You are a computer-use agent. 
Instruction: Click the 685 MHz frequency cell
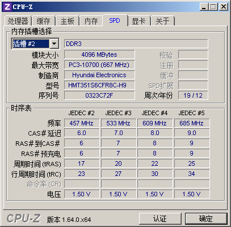192,123
